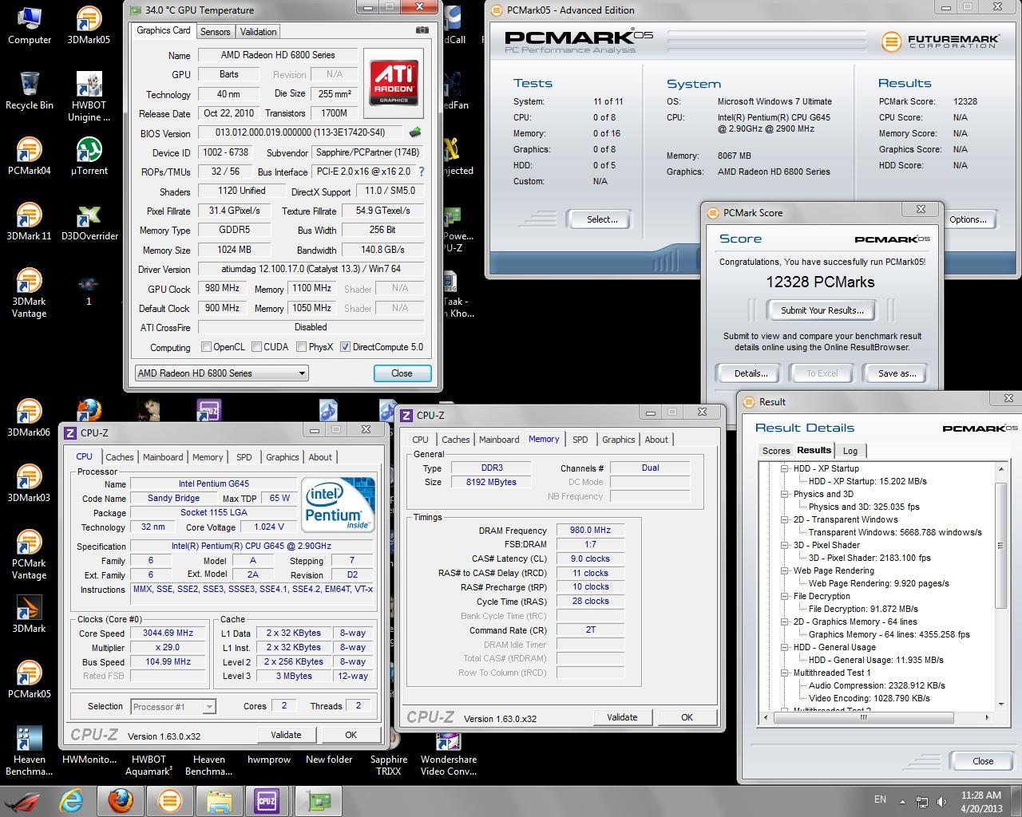Click the Options button in PCMark05
This screenshot has width=1022, height=817.
pyautogui.click(x=968, y=219)
